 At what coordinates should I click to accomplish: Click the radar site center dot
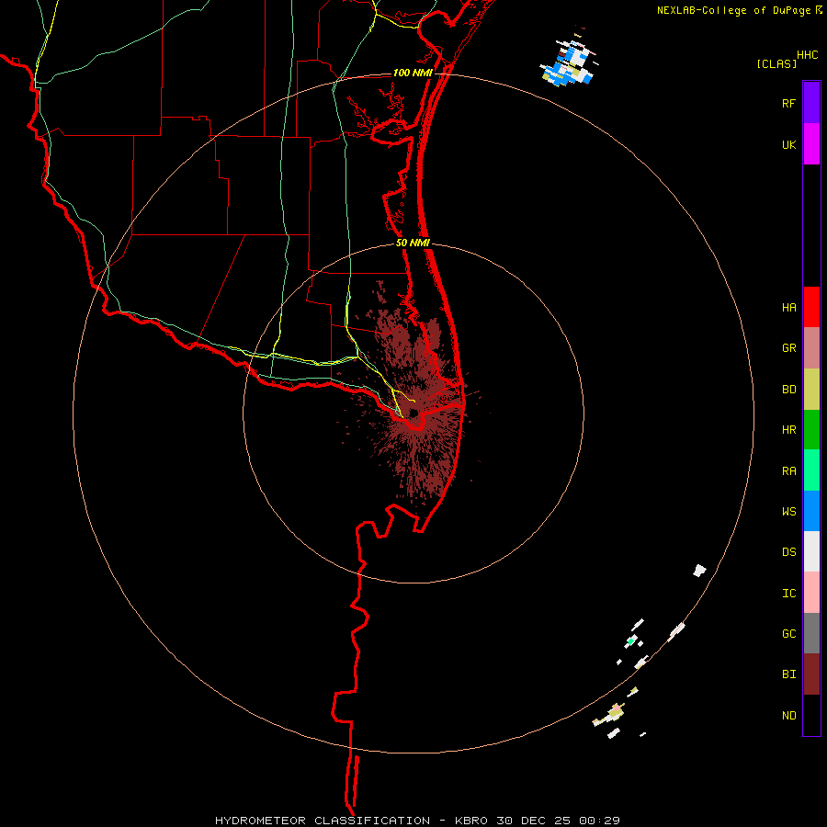[x=413, y=413]
